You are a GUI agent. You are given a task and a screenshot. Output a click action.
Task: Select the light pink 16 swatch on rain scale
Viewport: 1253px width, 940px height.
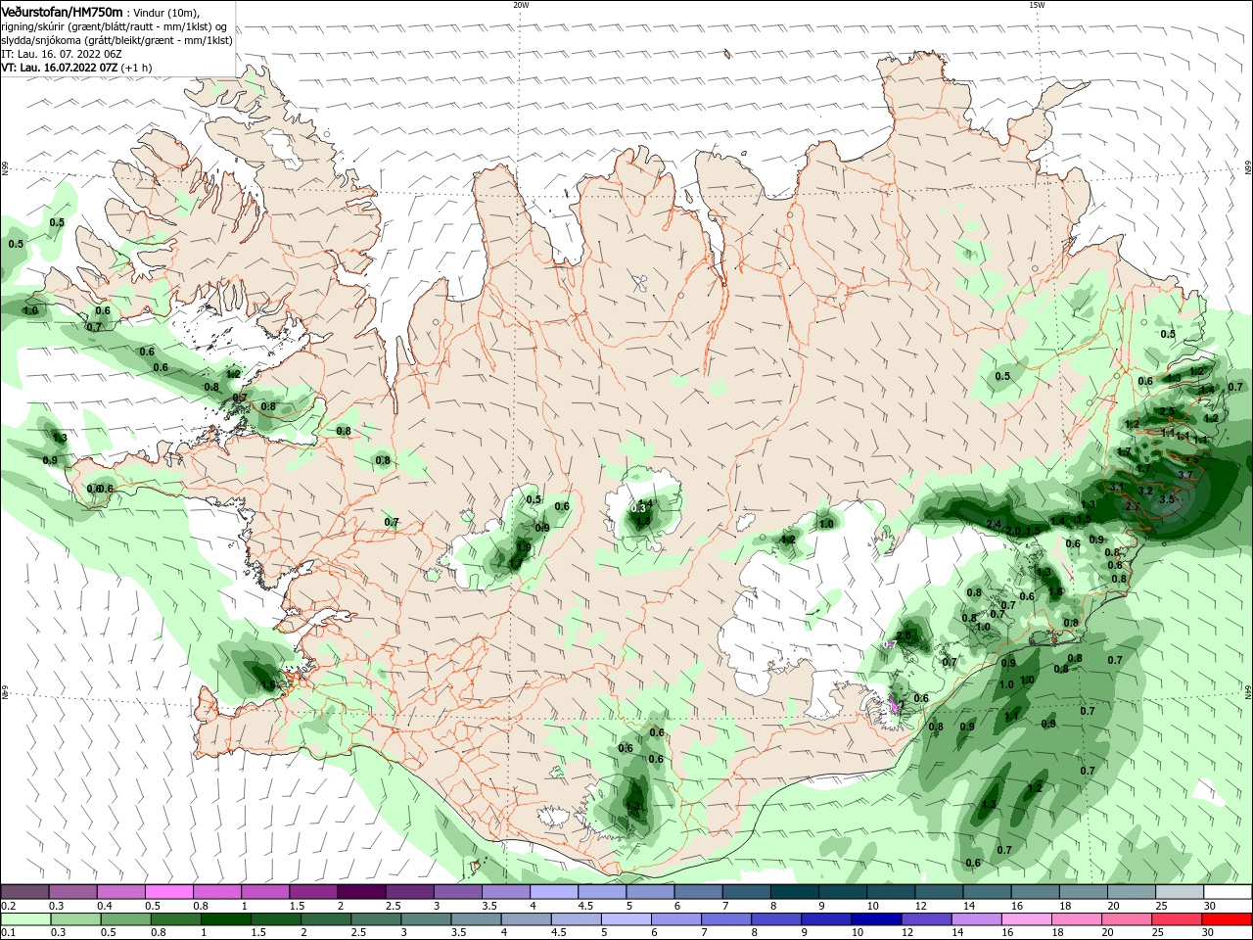coord(1025,919)
